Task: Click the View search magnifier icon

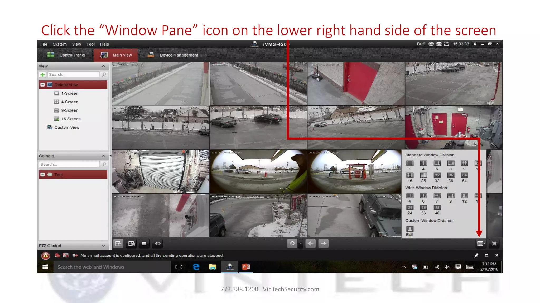Action: point(104,75)
